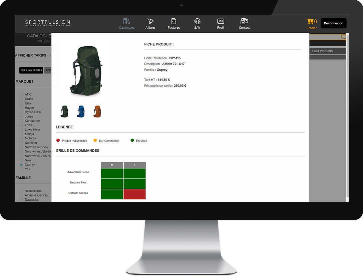This screenshot has width=363, height=276.
Task: Check the Now brand checkbox
Action: (x=21, y=160)
